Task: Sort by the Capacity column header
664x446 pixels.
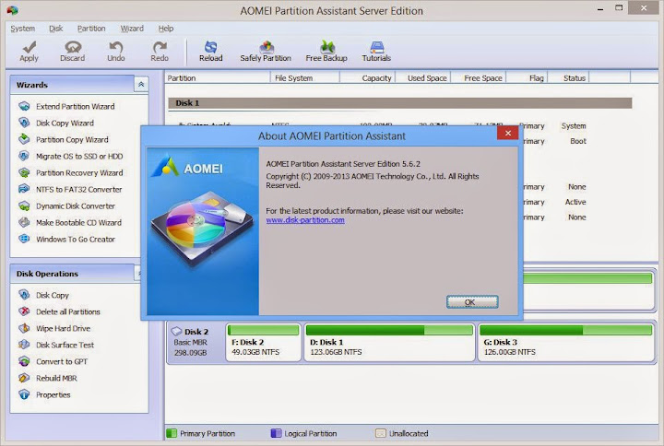Action: 368,78
